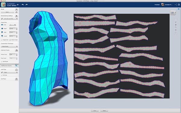Screen dimensions: 181x113
Task: Check the Perforate option
Action: pos(2,75)
